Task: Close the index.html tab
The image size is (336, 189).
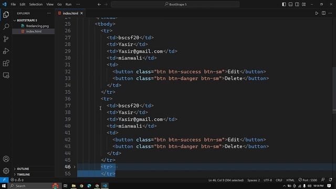Action: (x=82, y=13)
